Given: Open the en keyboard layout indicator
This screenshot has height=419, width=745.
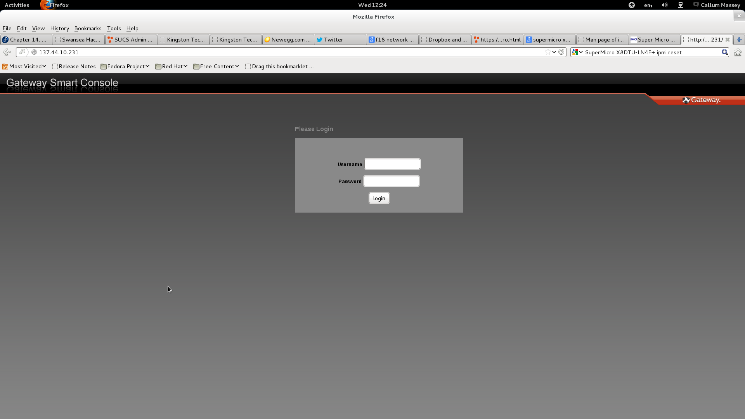Looking at the screenshot, I should click(648, 5).
